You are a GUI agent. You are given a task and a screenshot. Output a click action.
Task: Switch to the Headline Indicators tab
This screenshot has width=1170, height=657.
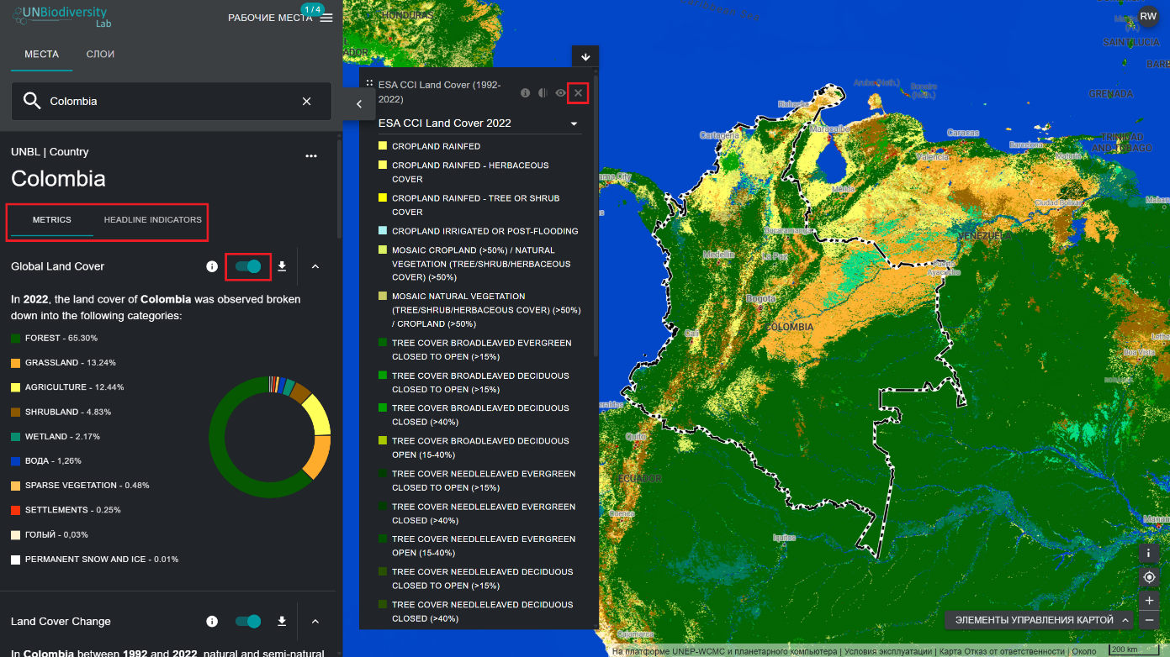click(152, 220)
